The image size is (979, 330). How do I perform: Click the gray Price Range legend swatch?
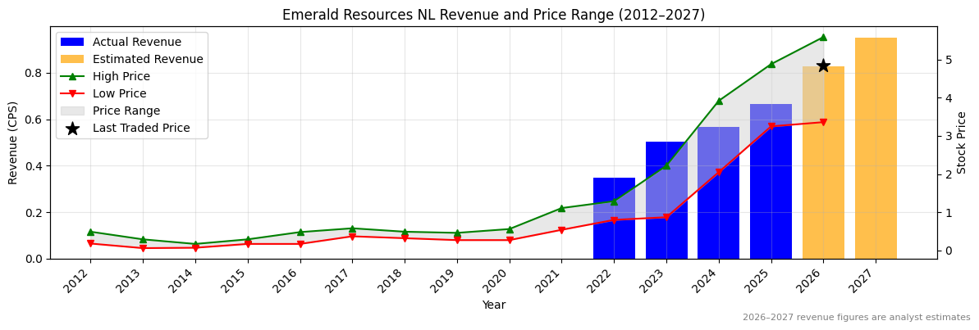[72, 111]
